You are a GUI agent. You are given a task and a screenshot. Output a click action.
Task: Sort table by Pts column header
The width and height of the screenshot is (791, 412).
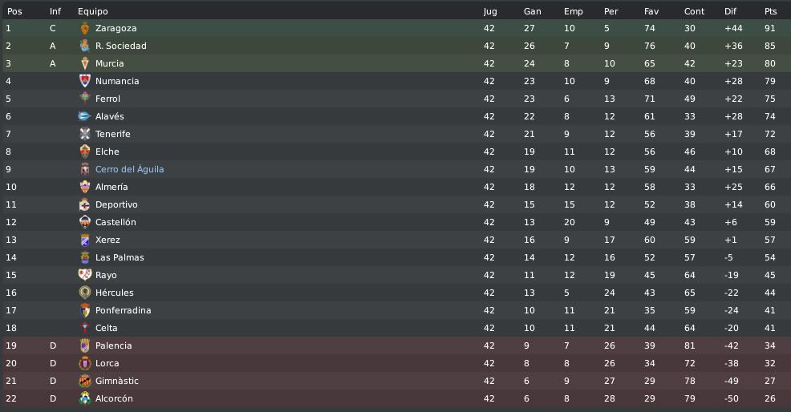click(x=770, y=11)
